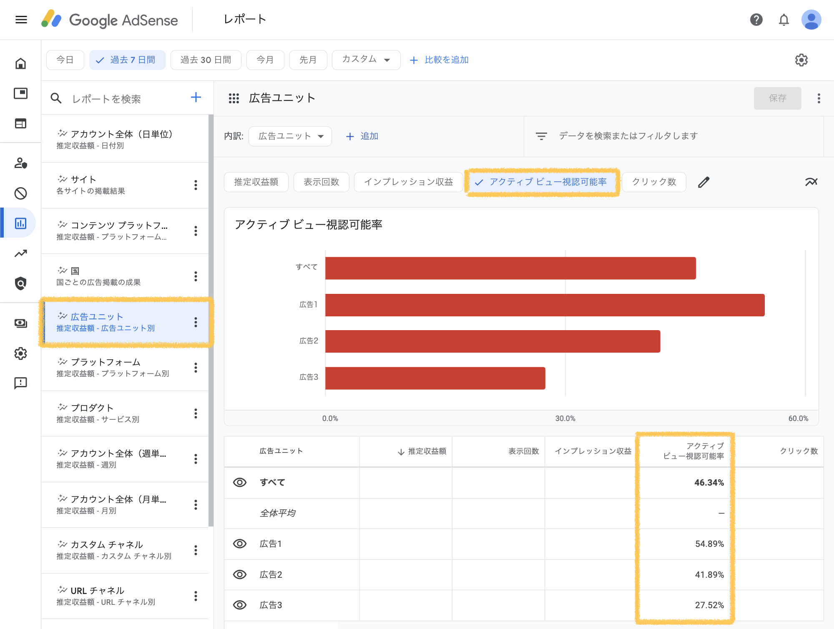The image size is (834, 629).
Task: Open Reports sidebar icon
Action: [x=20, y=223]
